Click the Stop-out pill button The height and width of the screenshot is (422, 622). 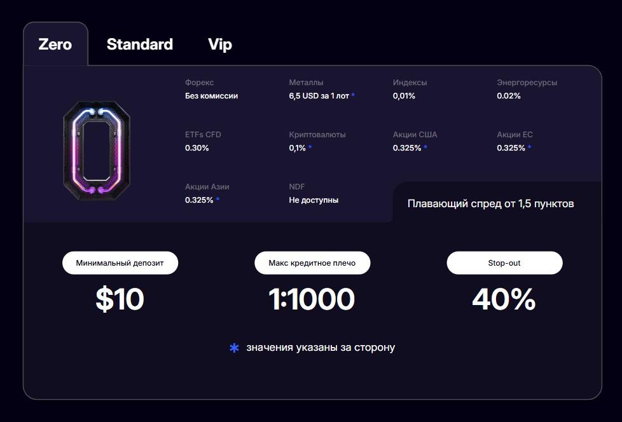tap(504, 263)
